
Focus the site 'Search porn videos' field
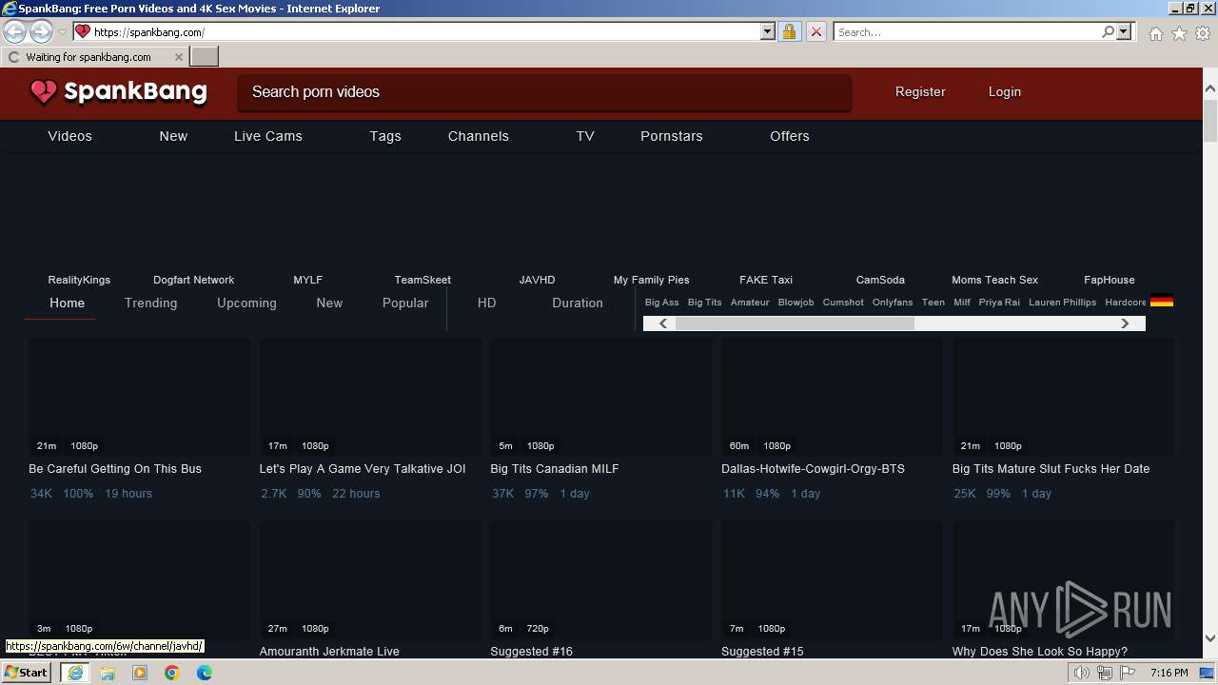544,92
